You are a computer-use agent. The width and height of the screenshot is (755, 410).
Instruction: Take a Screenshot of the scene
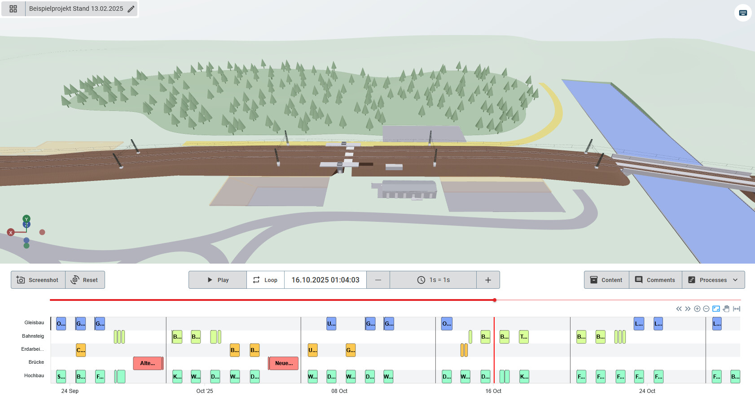[x=38, y=280]
